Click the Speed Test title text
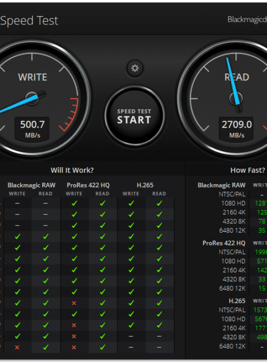The width and height of the screenshot is (267, 362). (x=29, y=21)
